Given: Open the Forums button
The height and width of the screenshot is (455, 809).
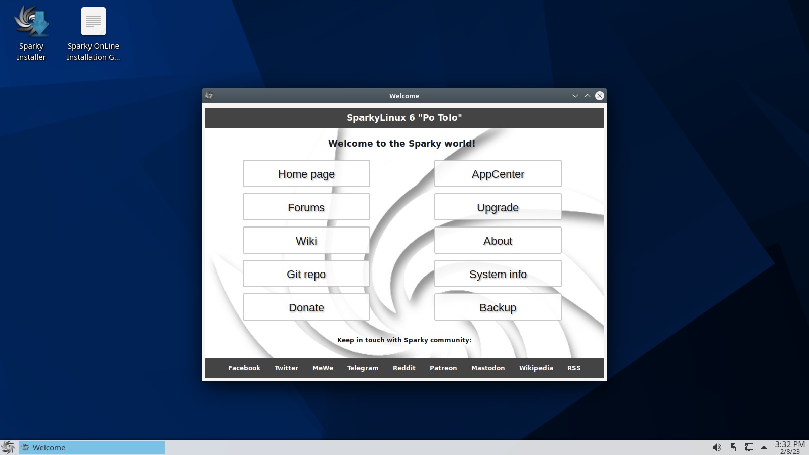Looking at the screenshot, I should (x=306, y=207).
